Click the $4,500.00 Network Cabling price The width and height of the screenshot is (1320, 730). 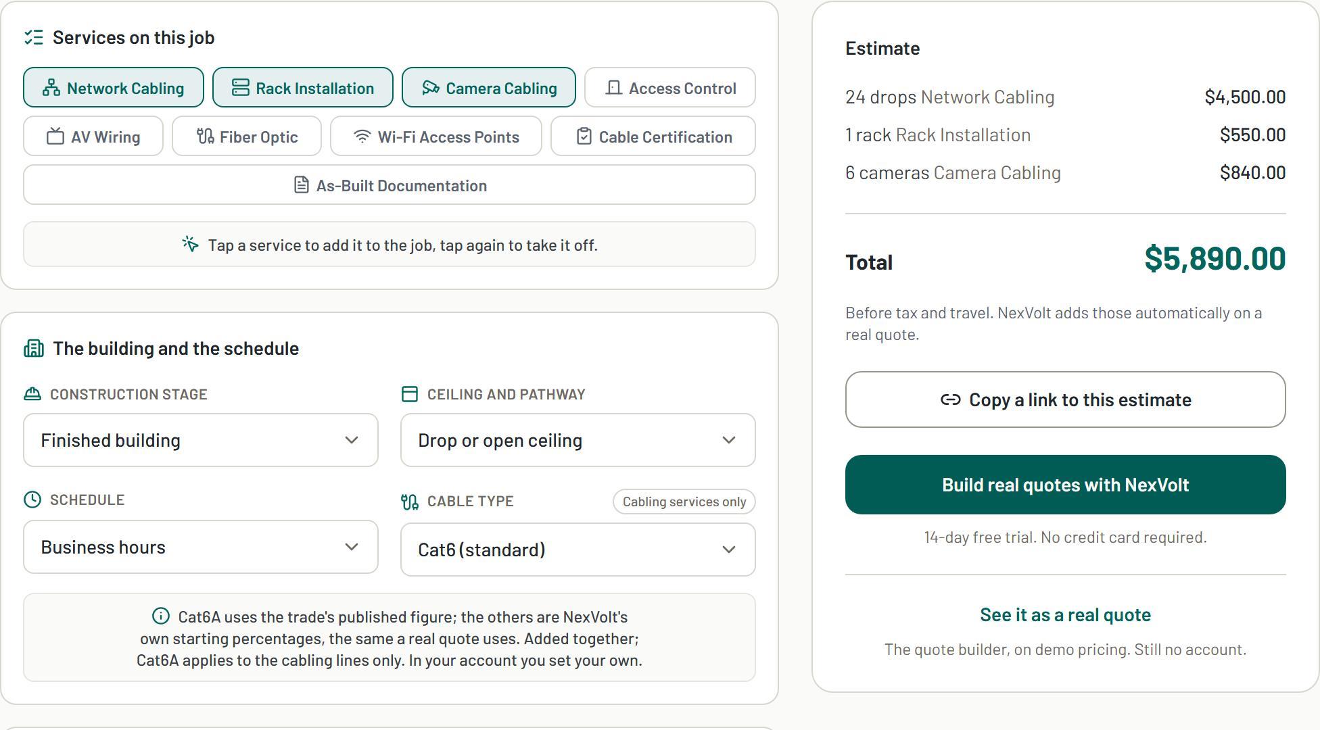tap(1245, 97)
